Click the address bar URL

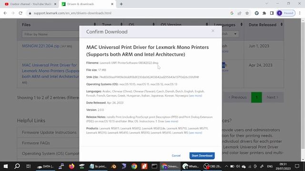[x=72, y=13]
